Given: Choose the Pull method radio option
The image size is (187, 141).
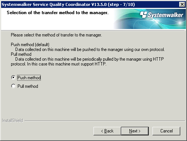Looking at the screenshot, I should click(13, 86).
